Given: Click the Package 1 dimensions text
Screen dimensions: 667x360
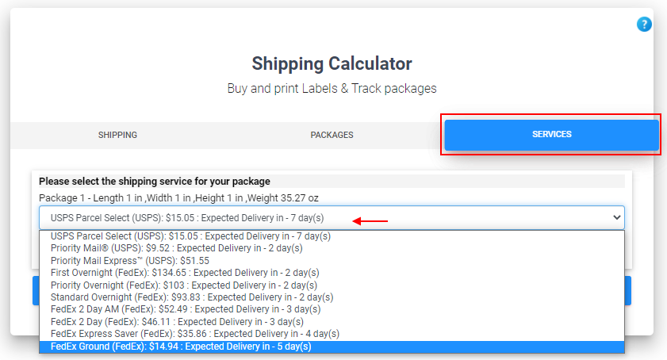Looking at the screenshot, I should coord(178,198).
